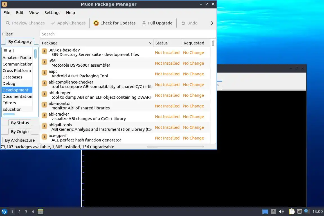Click the tab close X in background window
This screenshot has width=324, height=216.
218,85
